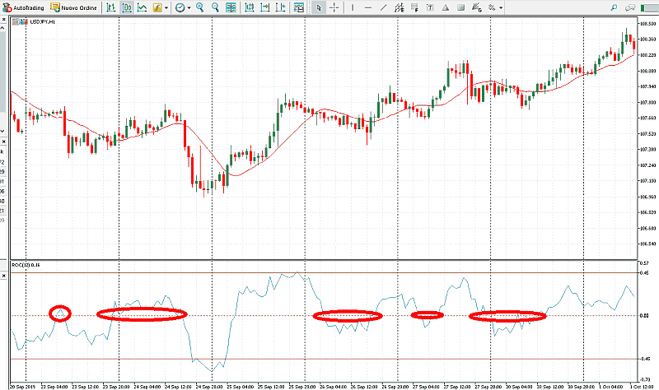
Task: Select the Fibonacci retracement tool
Action: click(414, 7)
